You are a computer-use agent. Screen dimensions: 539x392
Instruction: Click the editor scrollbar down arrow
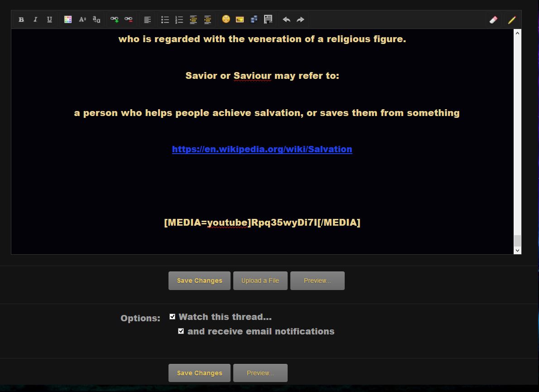coord(517,250)
